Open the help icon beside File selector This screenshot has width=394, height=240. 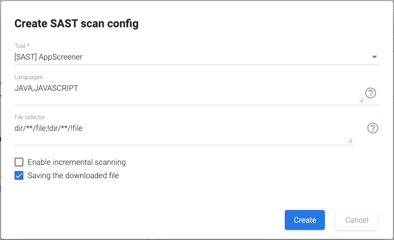pyautogui.click(x=373, y=128)
